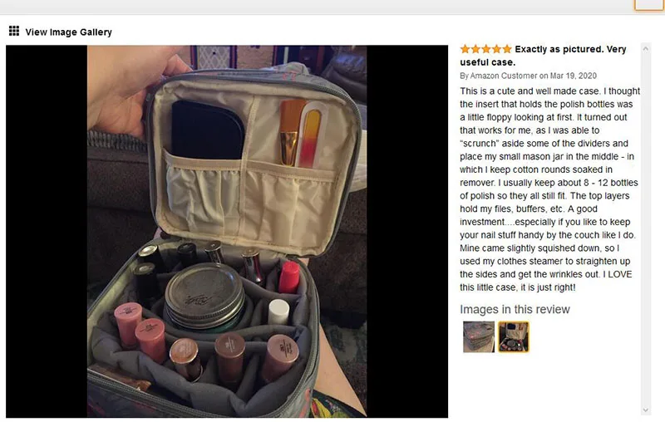Click the review panel's scroll-down arrow
The width and height of the screenshot is (665, 422).
pyautogui.click(x=646, y=410)
